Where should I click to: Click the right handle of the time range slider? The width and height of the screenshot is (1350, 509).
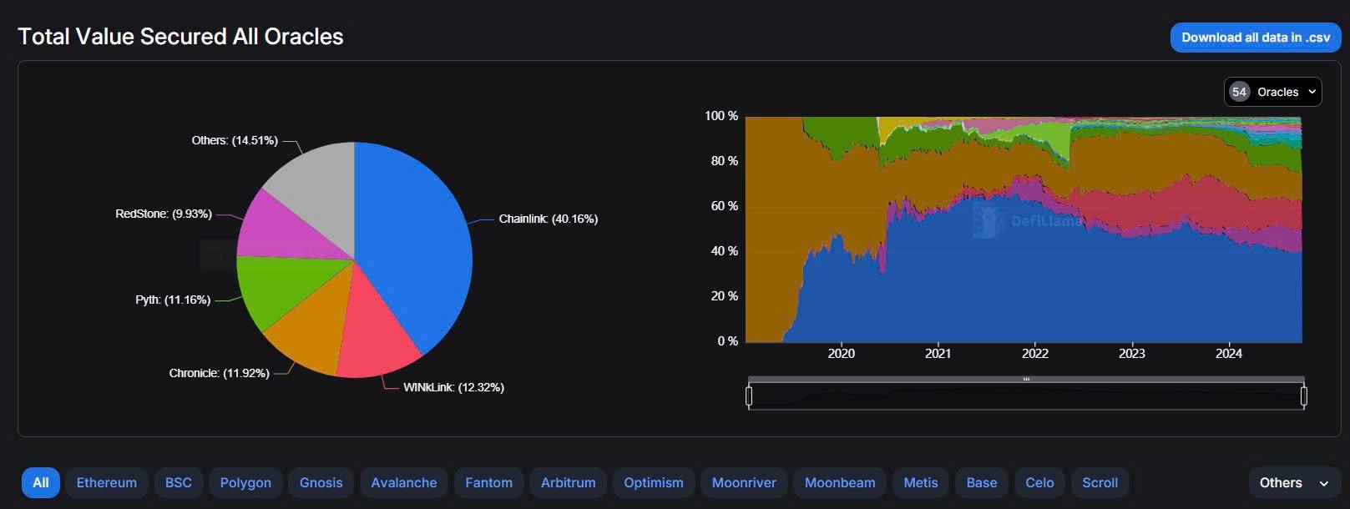click(1304, 396)
